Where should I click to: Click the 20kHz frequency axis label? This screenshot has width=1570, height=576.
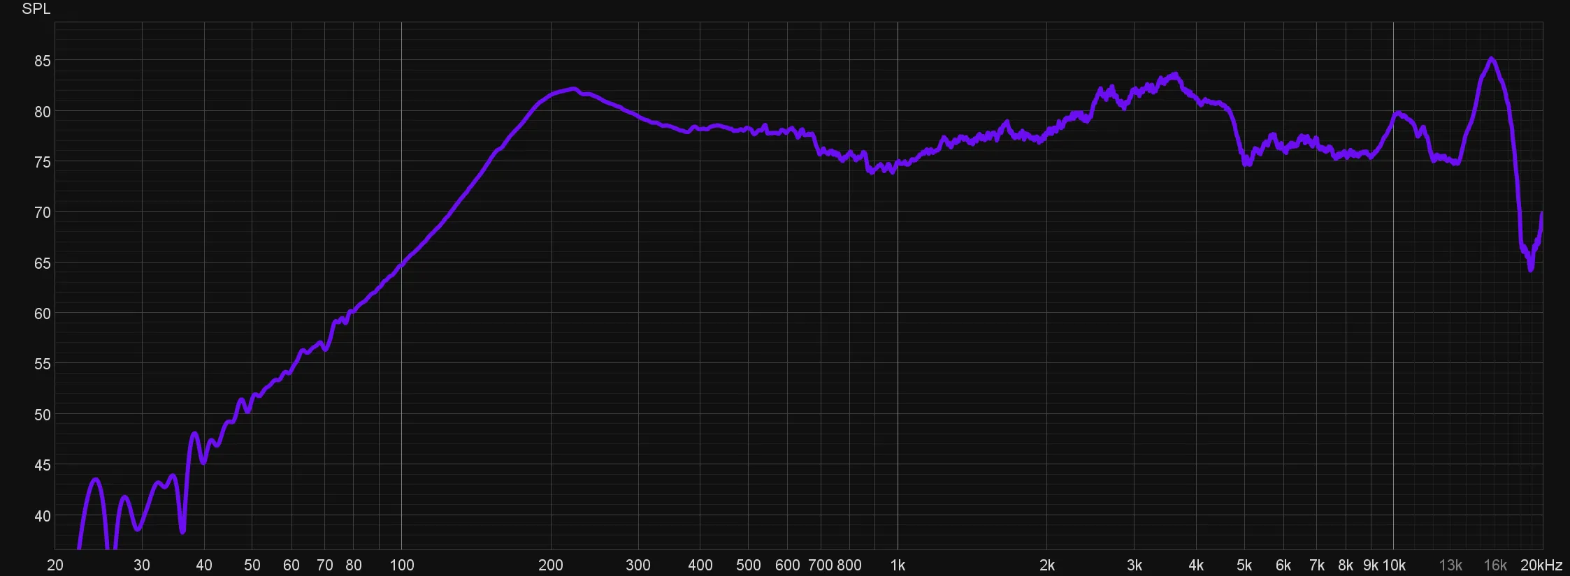pyautogui.click(x=1541, y=566)
